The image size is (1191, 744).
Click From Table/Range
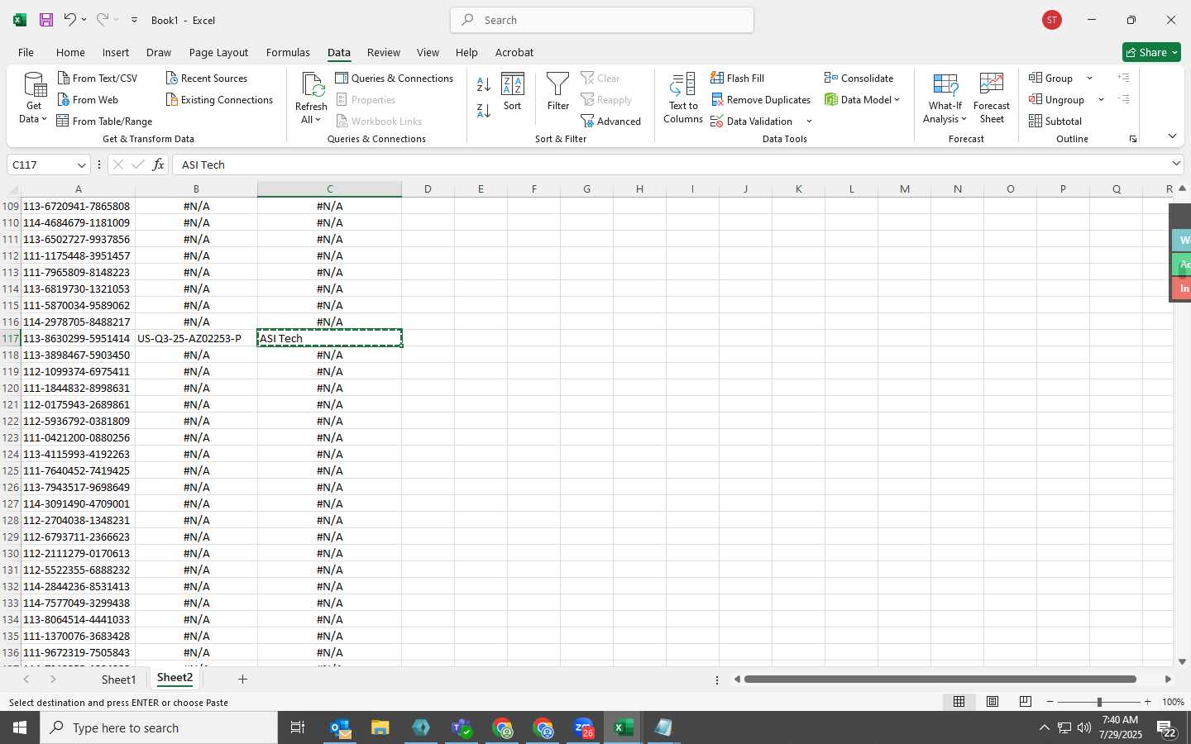104,121
